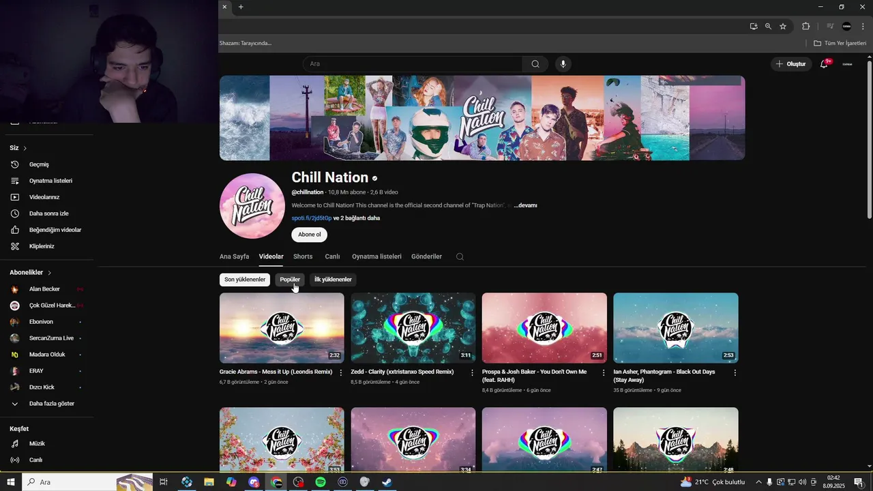The width and height of the screenshot is (873, 491).
Task: Click the Windows Start button
Action: (11, 482)
